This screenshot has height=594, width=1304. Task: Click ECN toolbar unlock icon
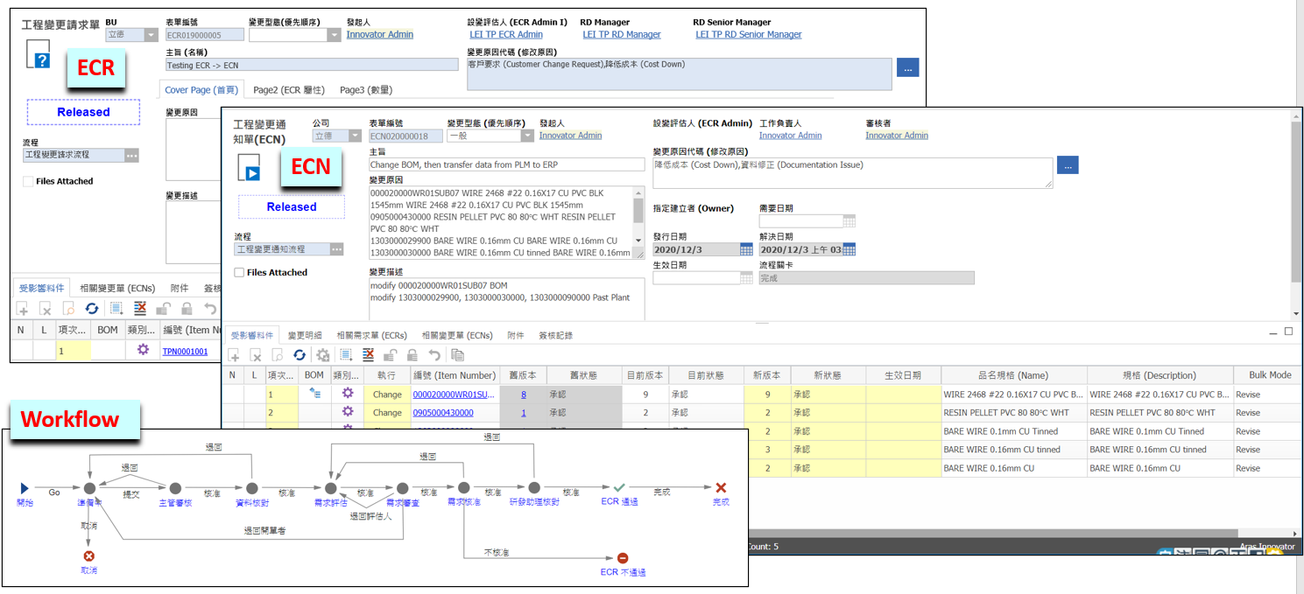tap(390, 355)
